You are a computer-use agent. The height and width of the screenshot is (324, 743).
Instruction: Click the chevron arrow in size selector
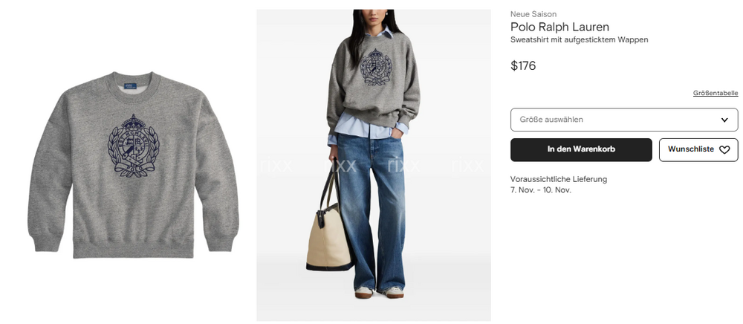[724, 120]
